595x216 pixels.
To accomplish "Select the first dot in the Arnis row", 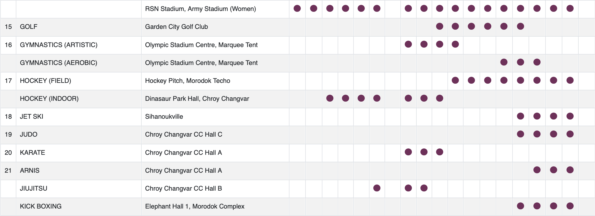I will [537, 170].
